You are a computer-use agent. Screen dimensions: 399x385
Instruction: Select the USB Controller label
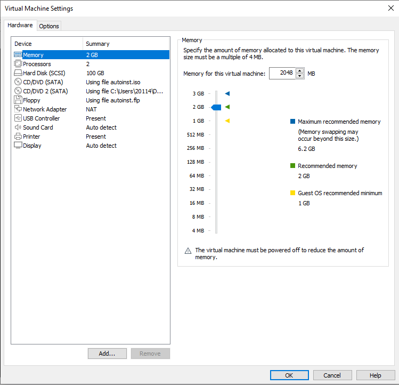coord(41,118)
